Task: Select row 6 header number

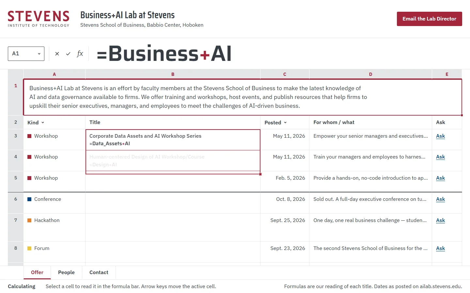Action: pos(16,199)
